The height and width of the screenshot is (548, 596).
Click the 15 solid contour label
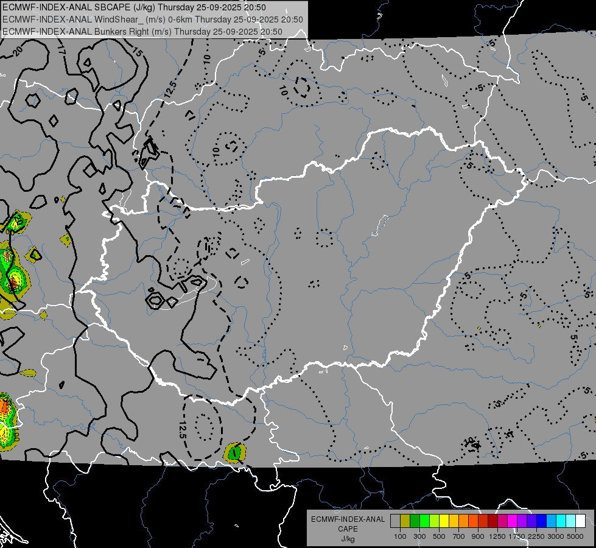pyautogui.click(x=137, y=51)
